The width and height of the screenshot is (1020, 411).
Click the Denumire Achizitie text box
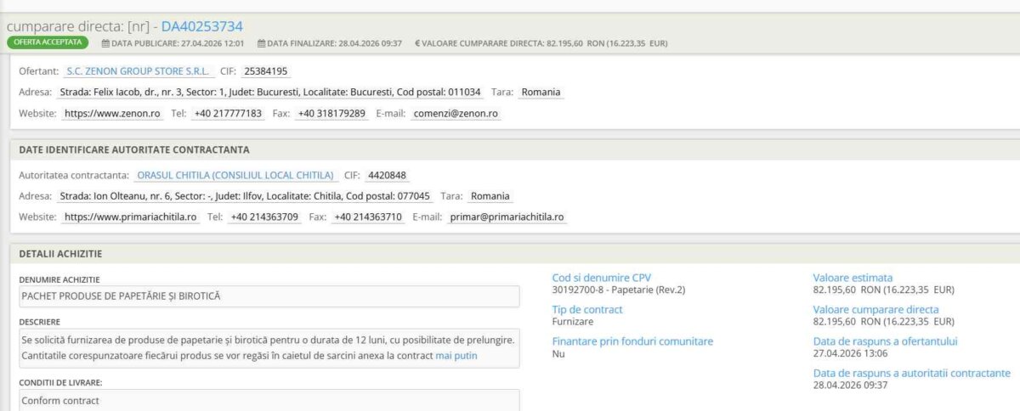tap(269, 296)
